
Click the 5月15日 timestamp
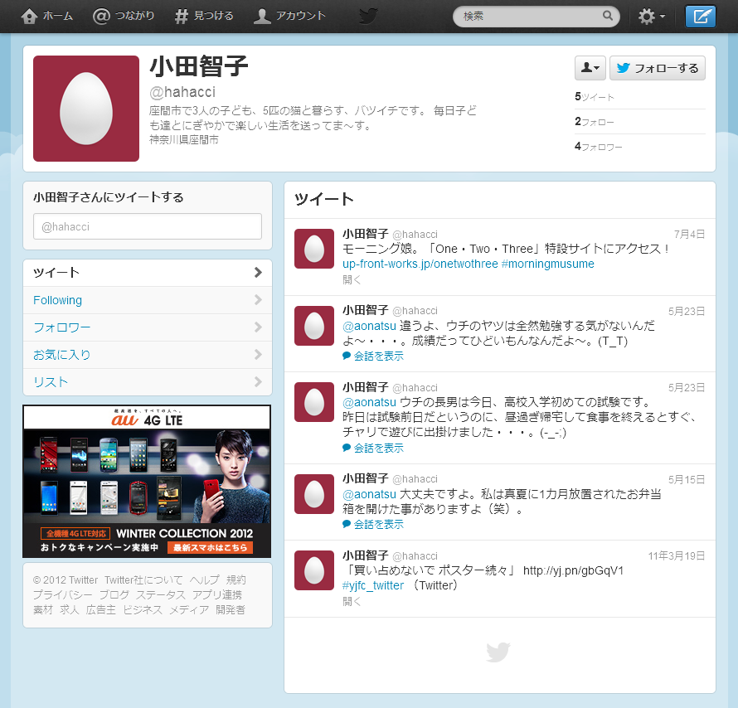pos(687,480)
